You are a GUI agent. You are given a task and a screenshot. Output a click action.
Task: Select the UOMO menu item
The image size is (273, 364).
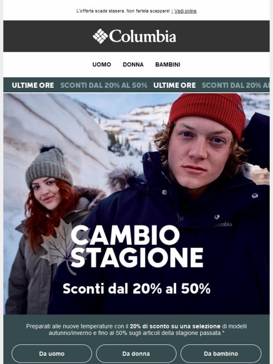point(101,65)
